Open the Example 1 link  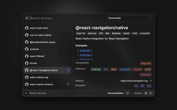86,50
